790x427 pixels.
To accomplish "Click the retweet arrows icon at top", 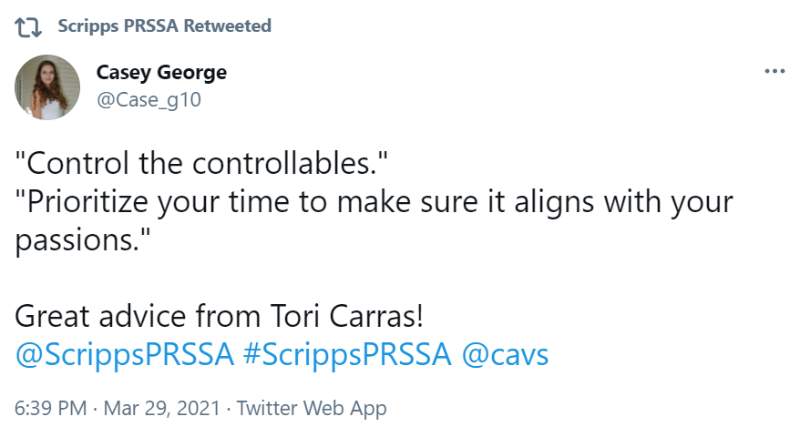I will click(31, 26).
